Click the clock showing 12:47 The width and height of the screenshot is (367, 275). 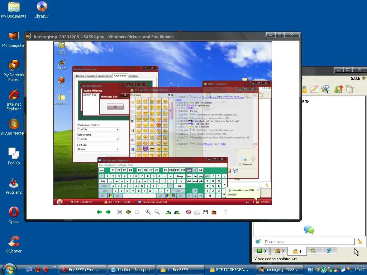click(359, 270)
